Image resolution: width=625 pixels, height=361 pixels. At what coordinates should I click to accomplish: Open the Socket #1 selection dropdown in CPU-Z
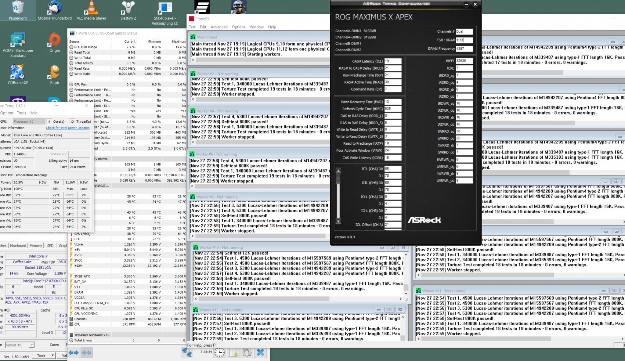[x=19, y=345]
